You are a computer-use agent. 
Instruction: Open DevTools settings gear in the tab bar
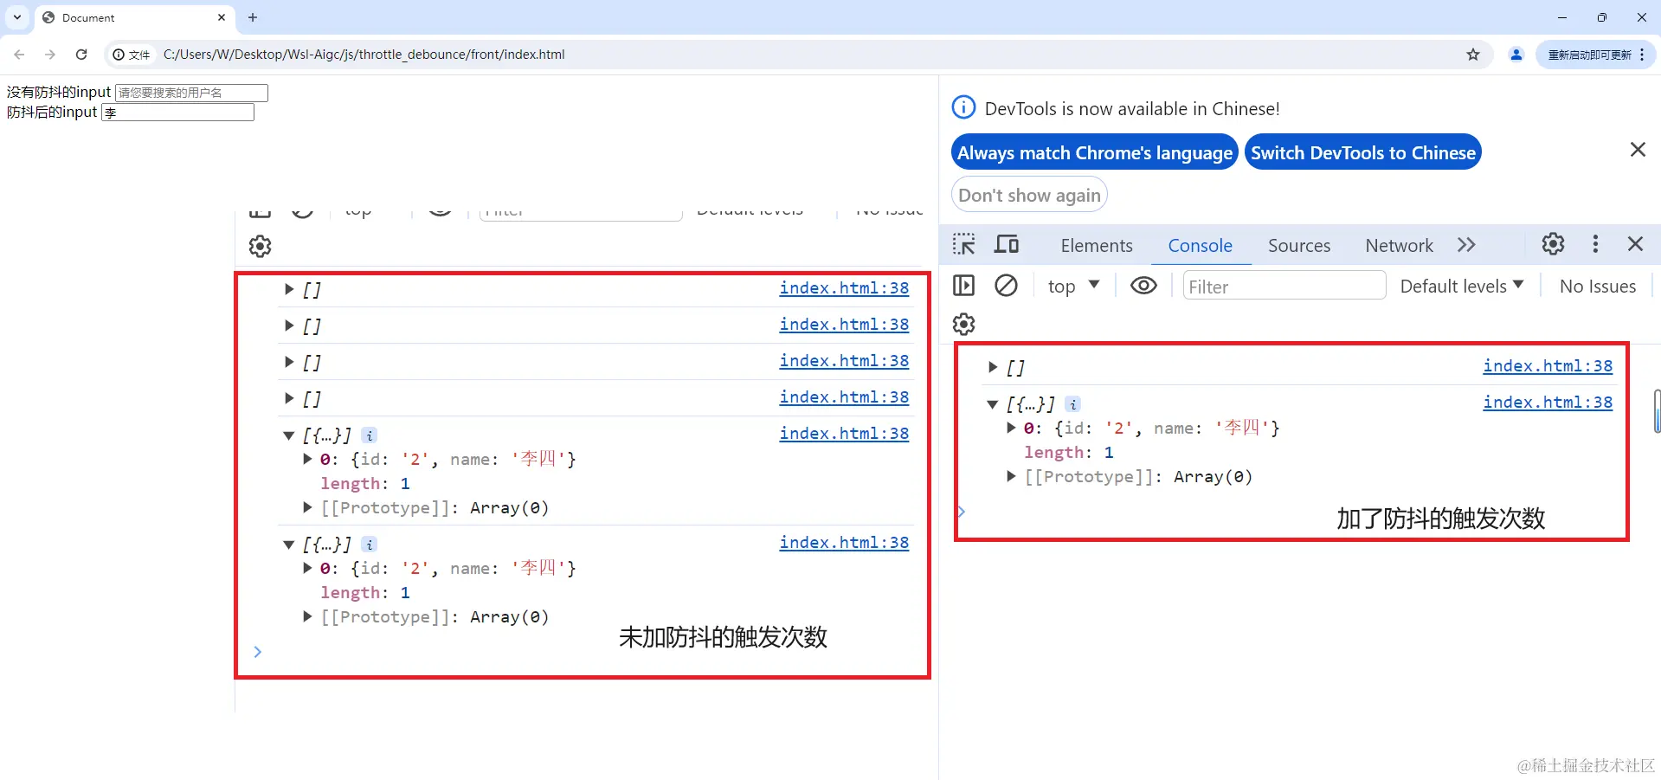(x=1554, y=244)
